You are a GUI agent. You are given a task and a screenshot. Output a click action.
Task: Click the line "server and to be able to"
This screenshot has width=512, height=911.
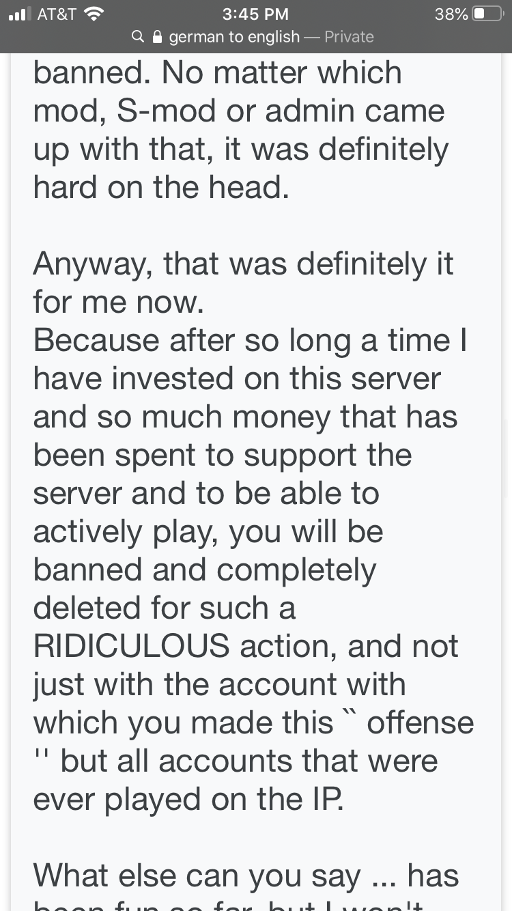pyautogui.click(x=205, y=493)
